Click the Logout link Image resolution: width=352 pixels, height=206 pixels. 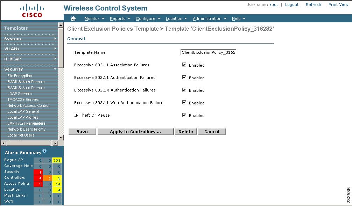[x=291, y=5]
